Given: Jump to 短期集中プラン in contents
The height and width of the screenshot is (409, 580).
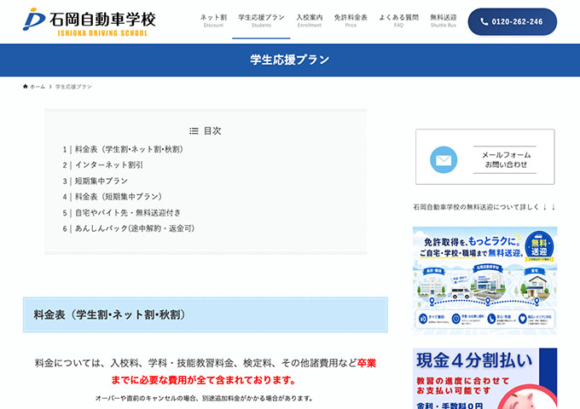Looking at the screenshot, I should coord(101,181).
